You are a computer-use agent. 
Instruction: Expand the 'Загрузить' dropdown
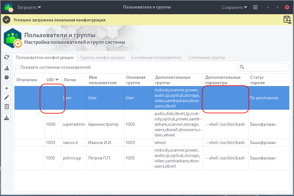[29, 7]
